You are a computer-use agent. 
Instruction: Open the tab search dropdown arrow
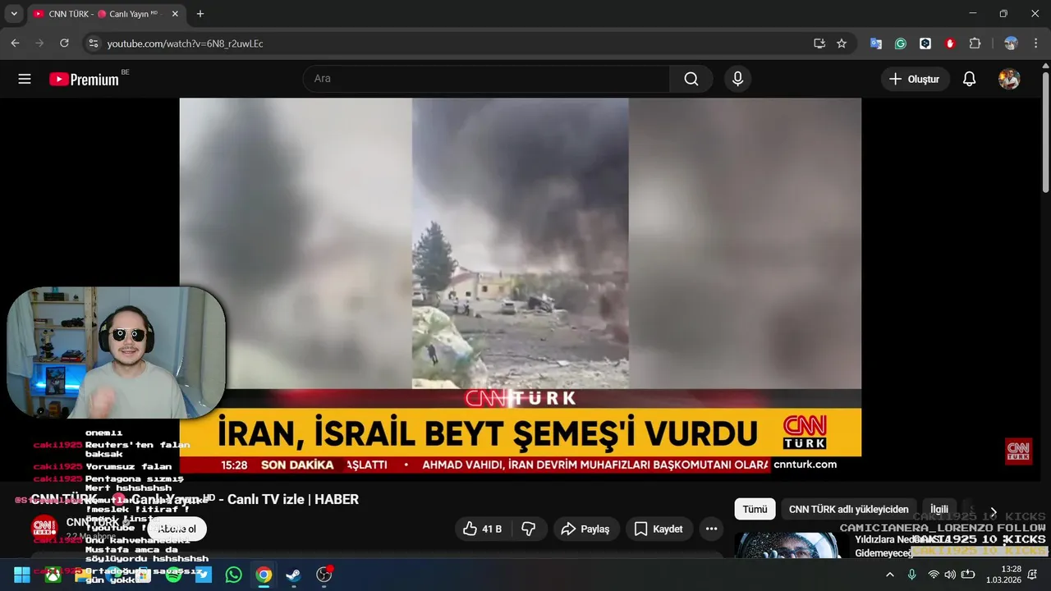(14, 14)
